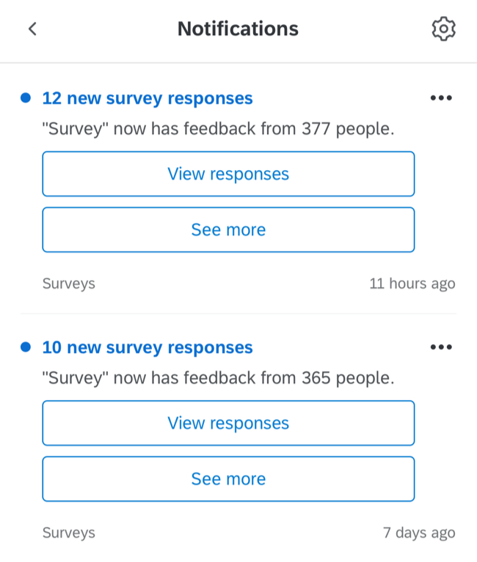This screenshot has width=477, height=562.
Task: Click the "7 days ago" timestamp
Action: [x=418, y=533]
